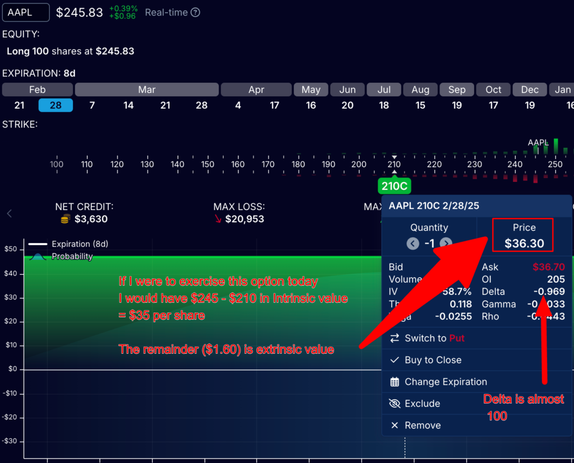The height and width of the screenshot is (463, 574).
Task: Click the X icon next to Remove
Action: (x=395, y=425)
